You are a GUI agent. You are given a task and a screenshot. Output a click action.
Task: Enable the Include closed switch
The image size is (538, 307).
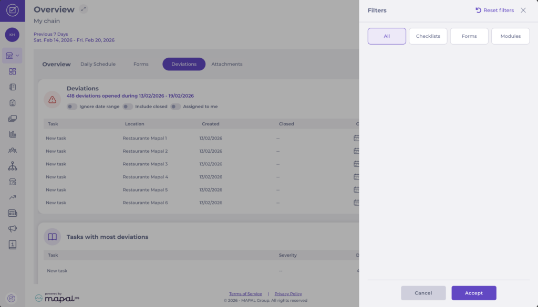(128, 107)
